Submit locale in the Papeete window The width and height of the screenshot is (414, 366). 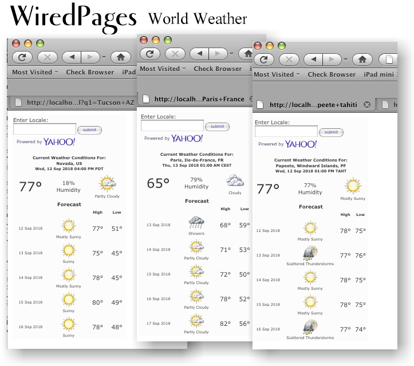332,132
